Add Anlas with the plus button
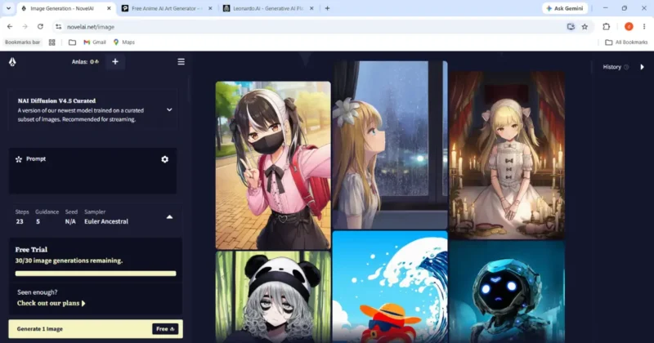This screenshot has height=343, width=654. pos(115,62)
